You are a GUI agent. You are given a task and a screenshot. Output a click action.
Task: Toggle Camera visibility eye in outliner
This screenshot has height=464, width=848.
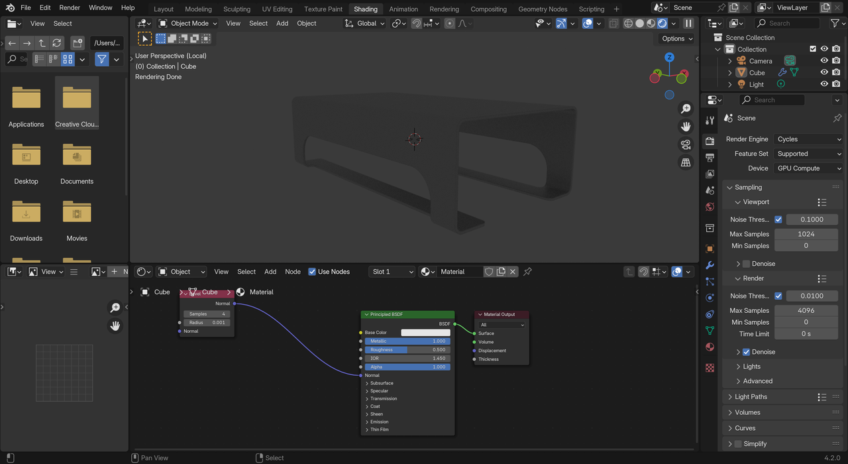point(824,61)
